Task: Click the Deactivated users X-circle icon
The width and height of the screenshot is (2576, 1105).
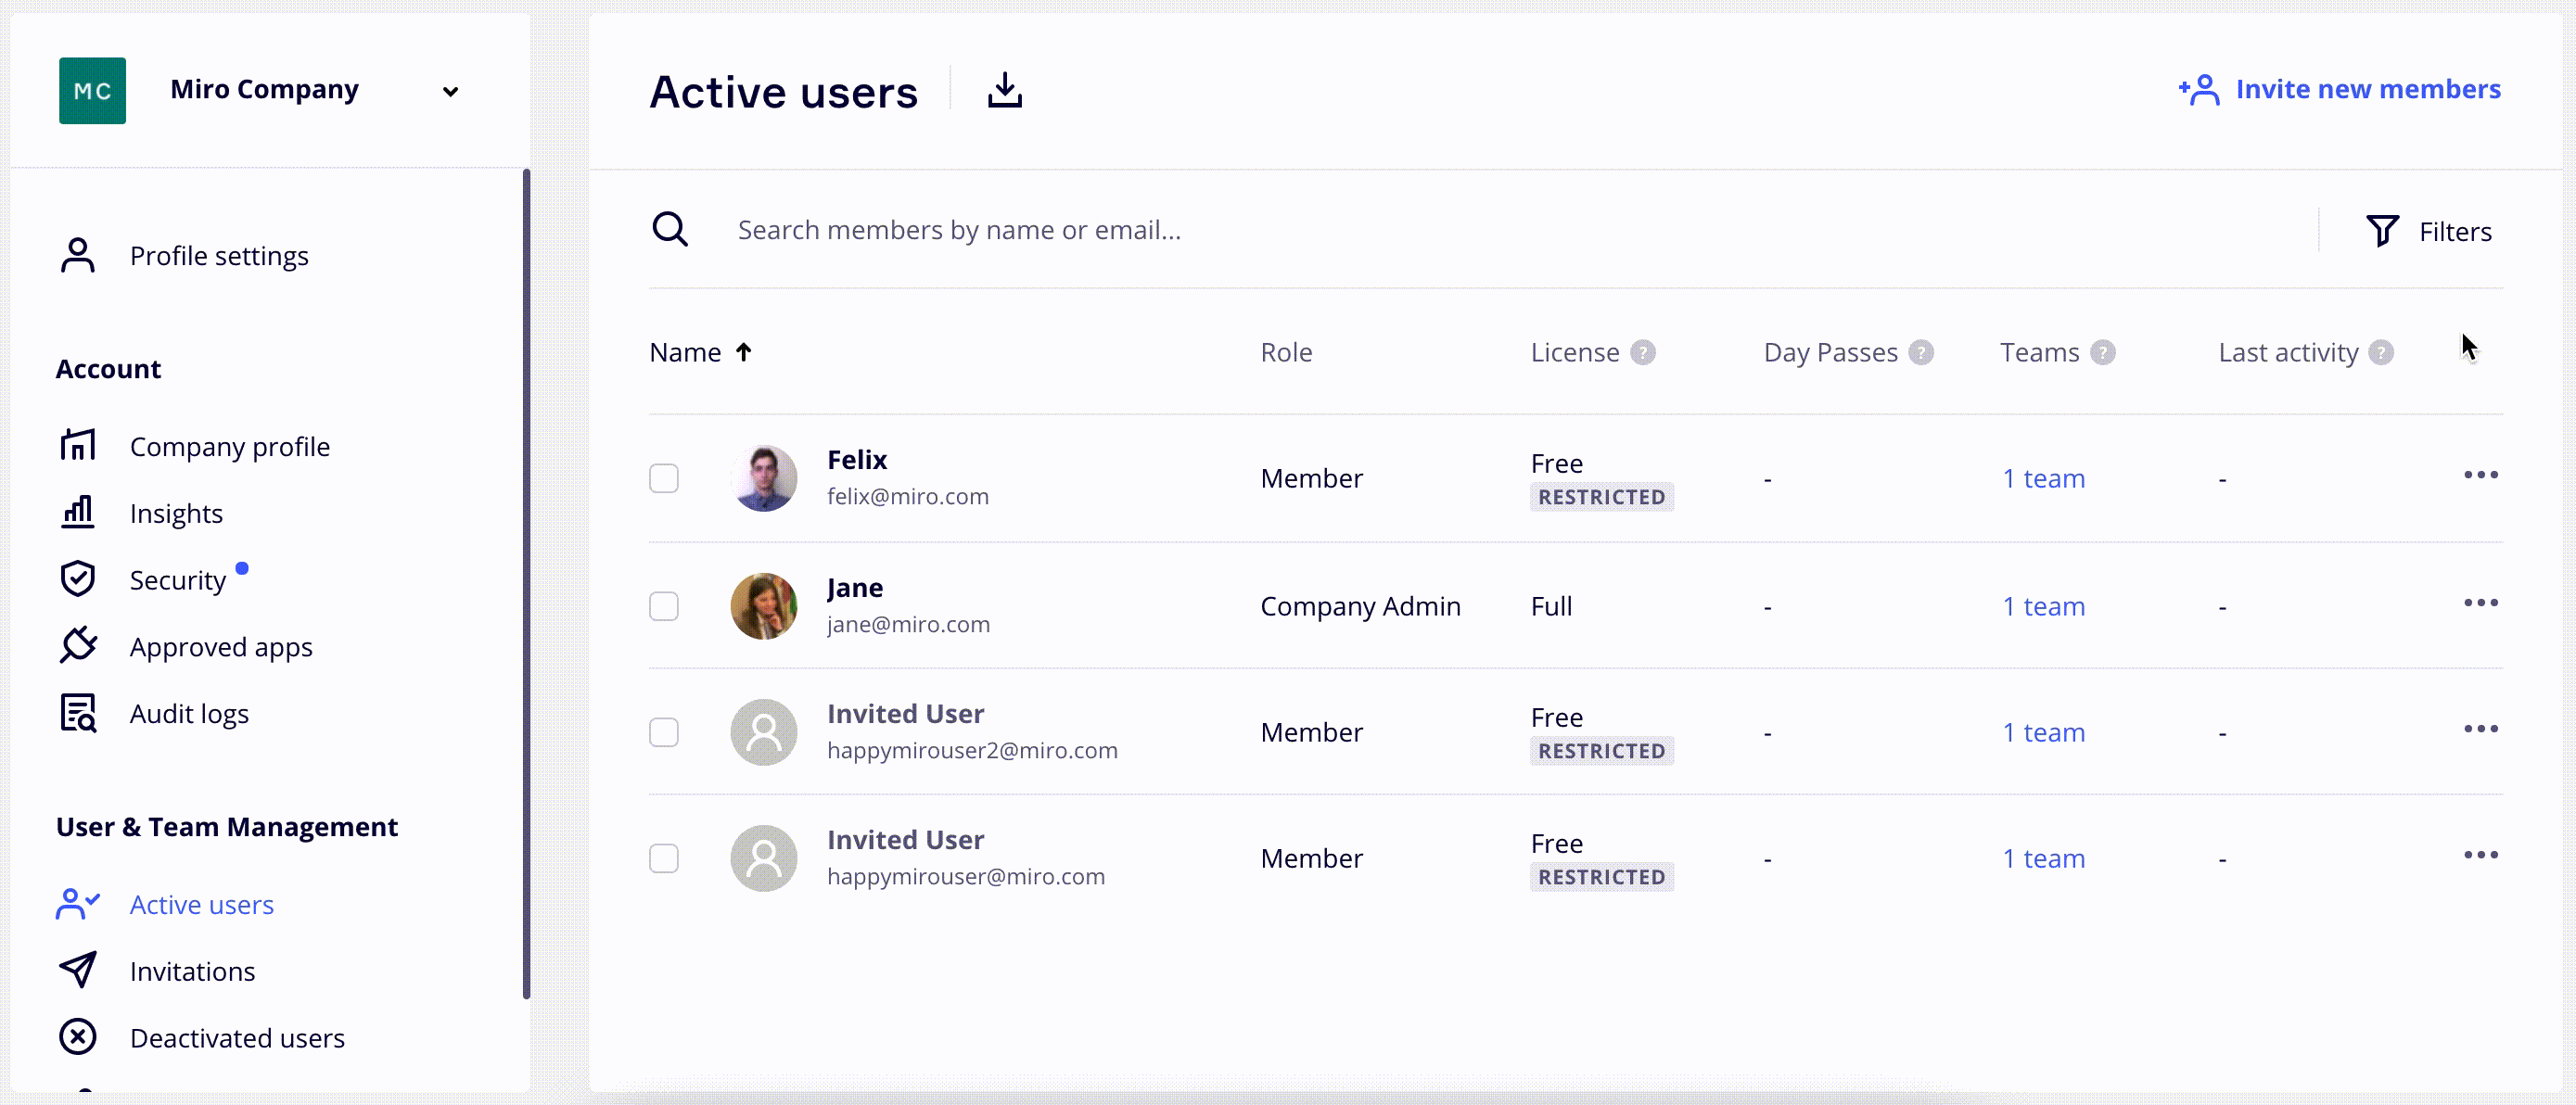Action: [x=78, y=1037]
